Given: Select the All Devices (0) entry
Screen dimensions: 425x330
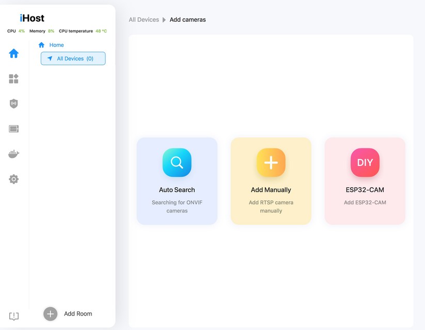Looking at the screenshot, I should (x=73, y=58).
